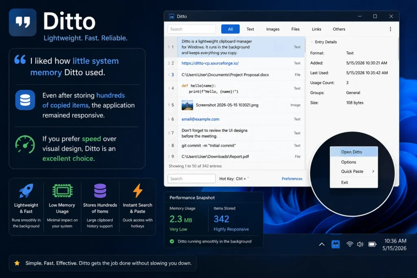Click the Last Used timestamp 10:35:42 AM

(x=367, y=73)
